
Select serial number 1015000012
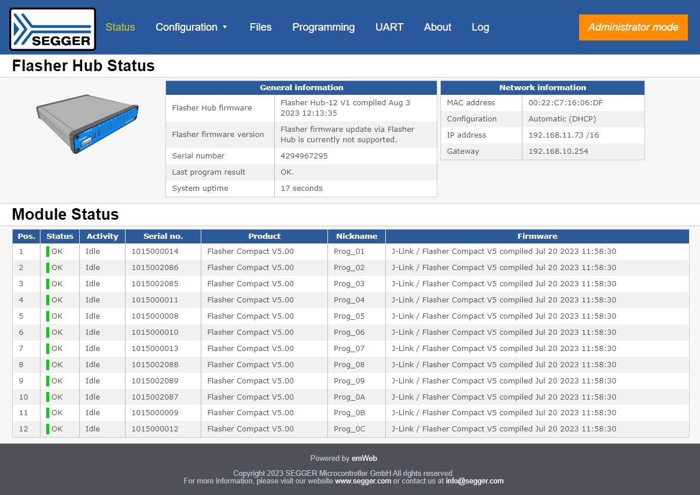(x=155, y=429)
